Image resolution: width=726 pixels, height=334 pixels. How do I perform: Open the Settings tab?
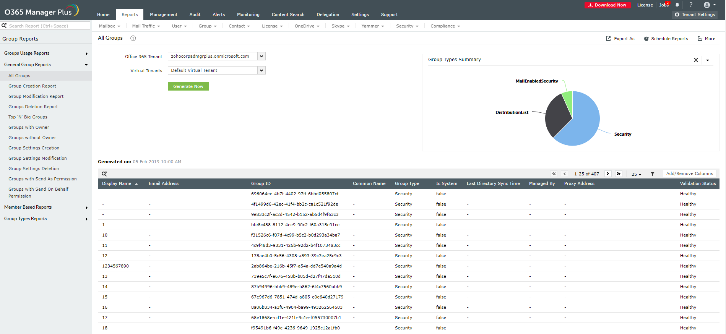[360, 15]
